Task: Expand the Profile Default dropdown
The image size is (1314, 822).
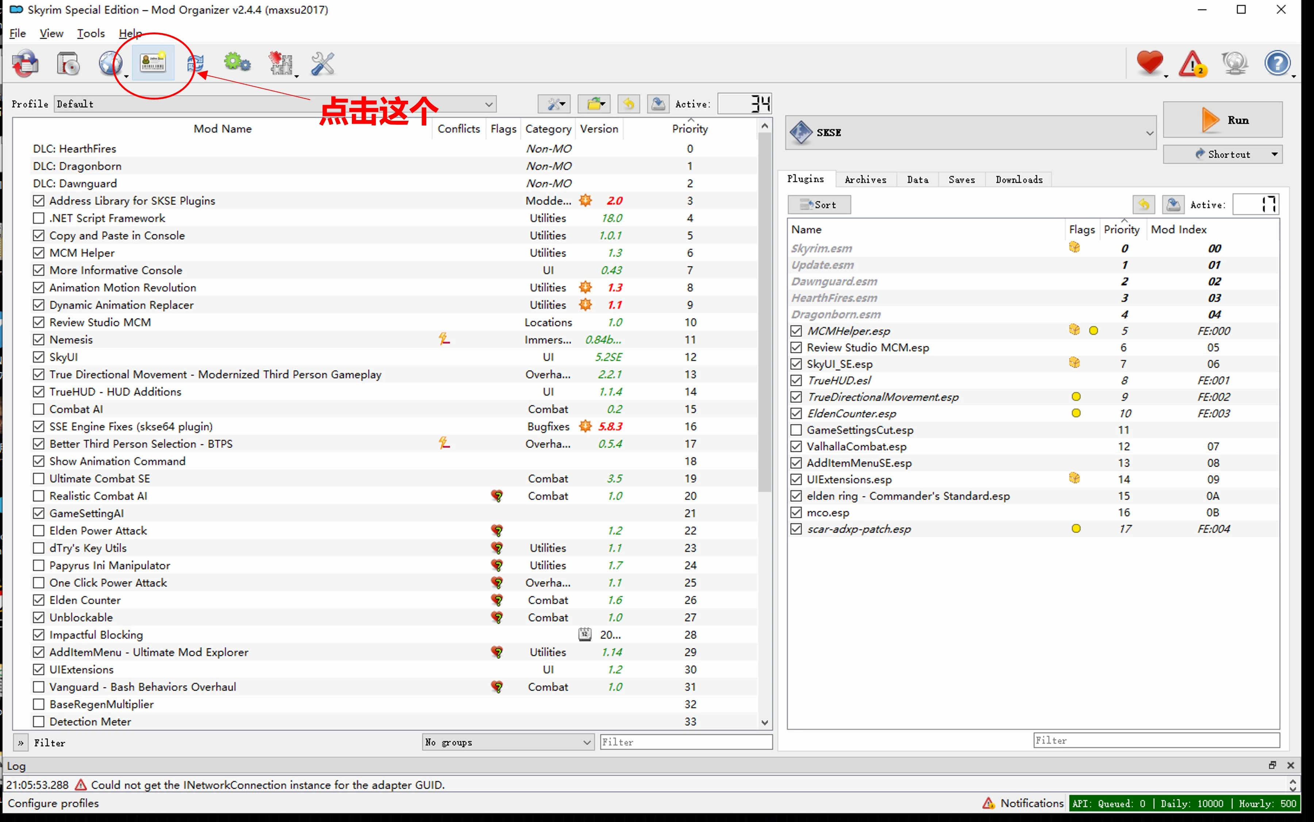Action: tap(488, 104)
